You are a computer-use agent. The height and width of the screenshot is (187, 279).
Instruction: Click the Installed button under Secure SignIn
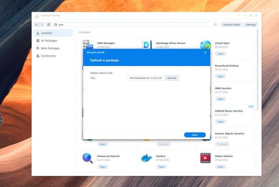point(222,144)
